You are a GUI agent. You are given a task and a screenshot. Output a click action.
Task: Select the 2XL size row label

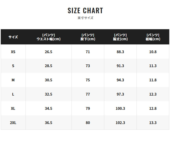point(13,123)
